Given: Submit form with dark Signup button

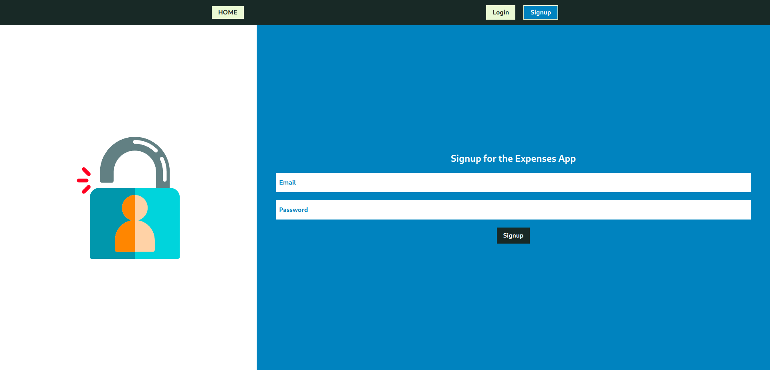Looking at the screenshot, I should point(513,236).
